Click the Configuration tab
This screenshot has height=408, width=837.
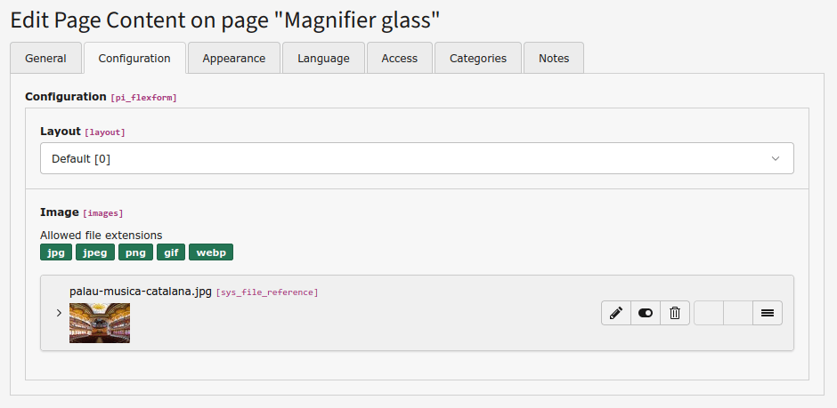134,59
